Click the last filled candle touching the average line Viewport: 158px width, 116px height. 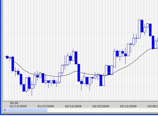pos(153,42)
